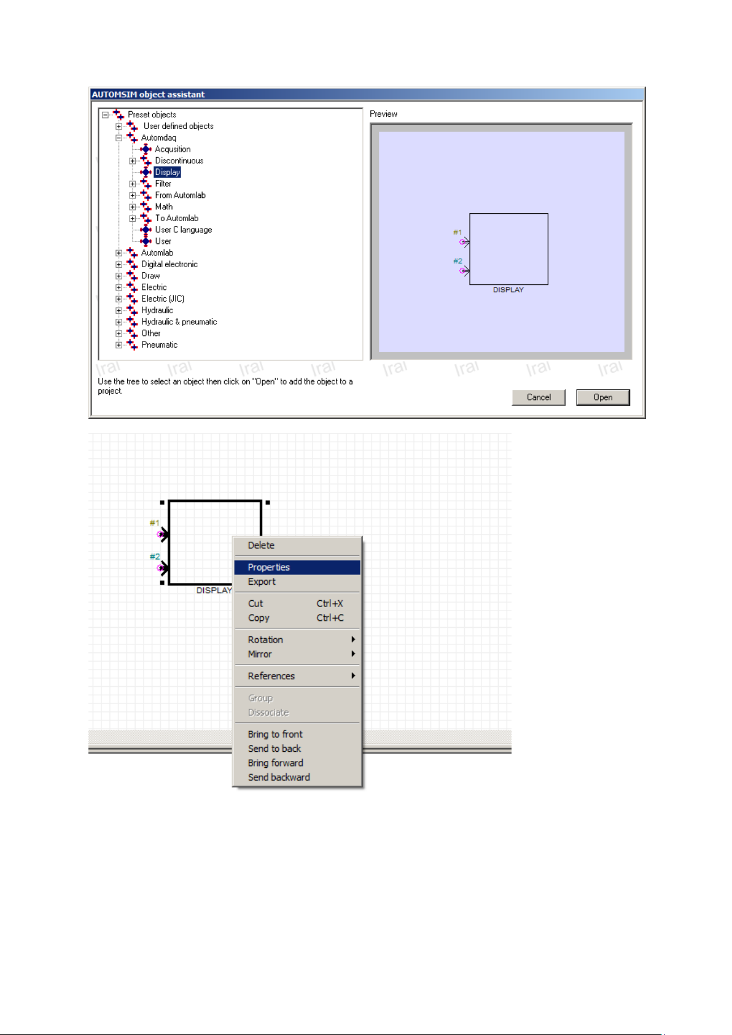
Task: Click input connector #1 on the canvas object
Action: (161, 534)
